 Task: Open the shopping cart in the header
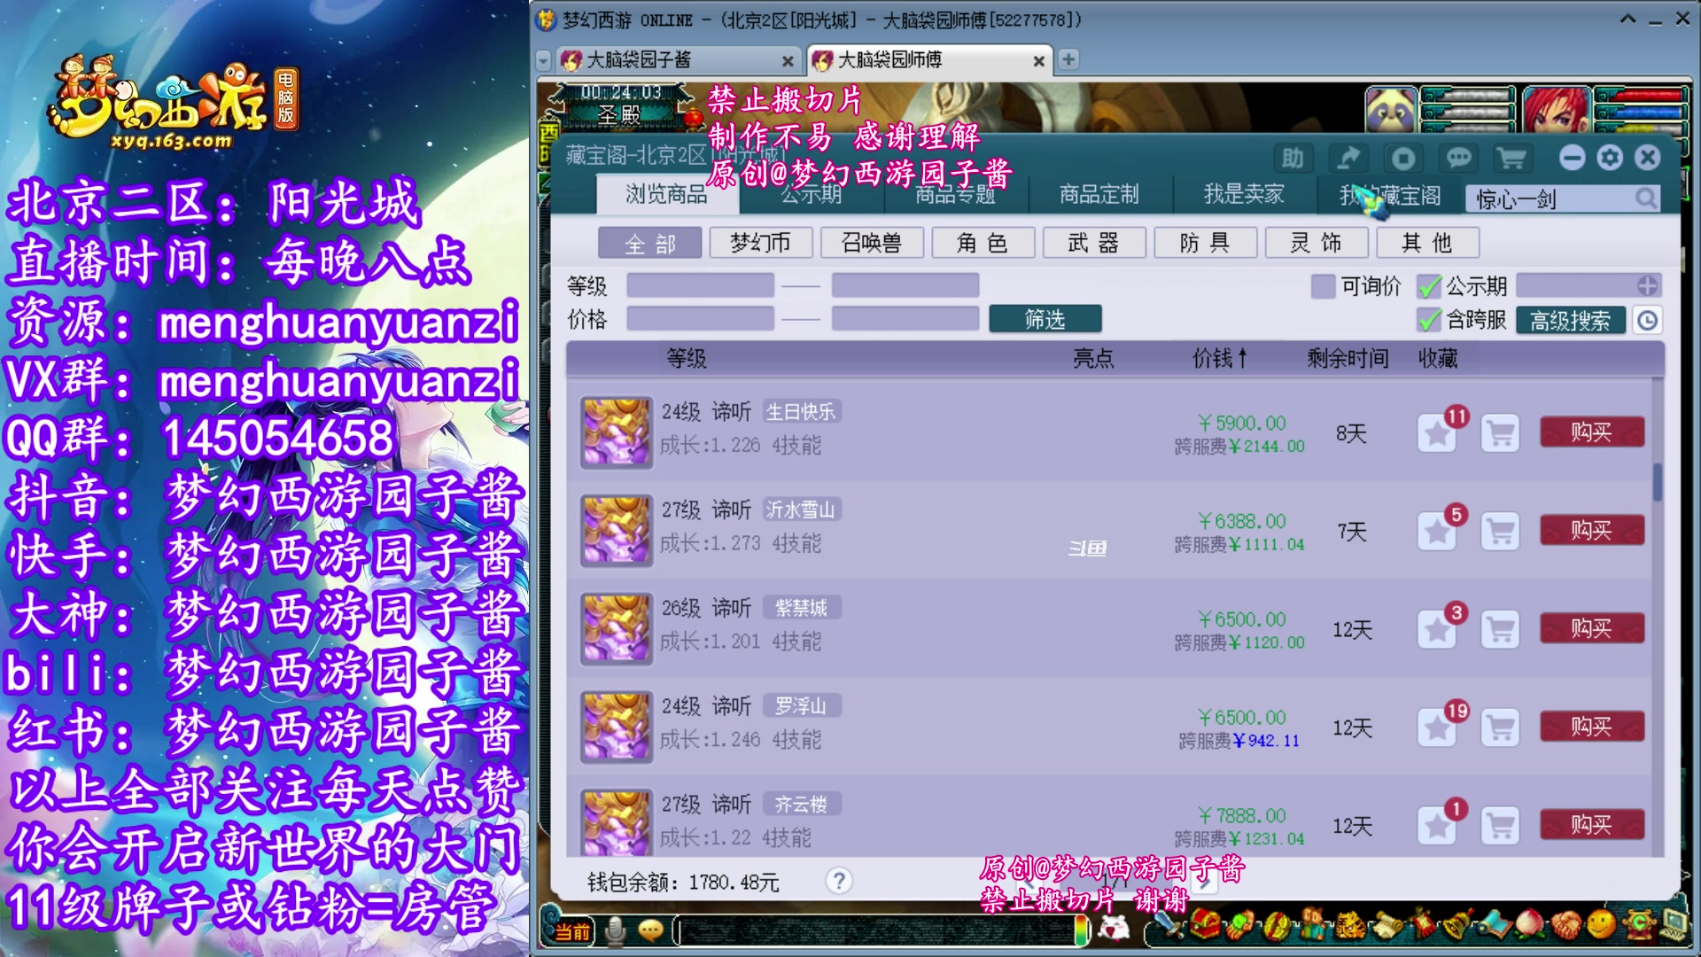[1511, 159]
